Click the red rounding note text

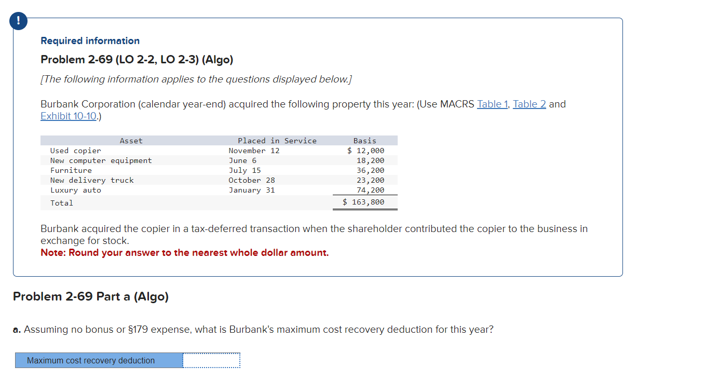[x=184, y=252]
